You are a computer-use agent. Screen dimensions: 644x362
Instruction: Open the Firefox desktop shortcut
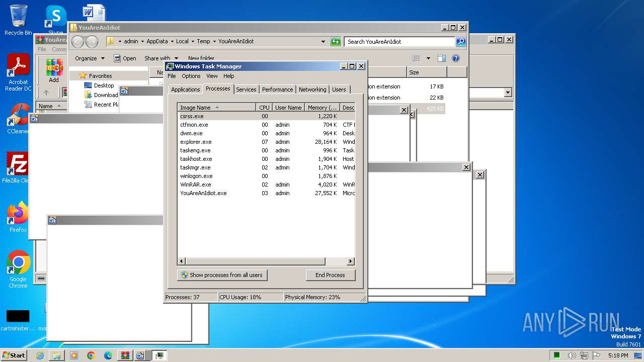pyautogui.click(x=18, y=217)
